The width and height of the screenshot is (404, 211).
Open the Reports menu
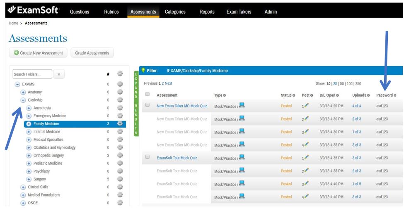(207, 12)
